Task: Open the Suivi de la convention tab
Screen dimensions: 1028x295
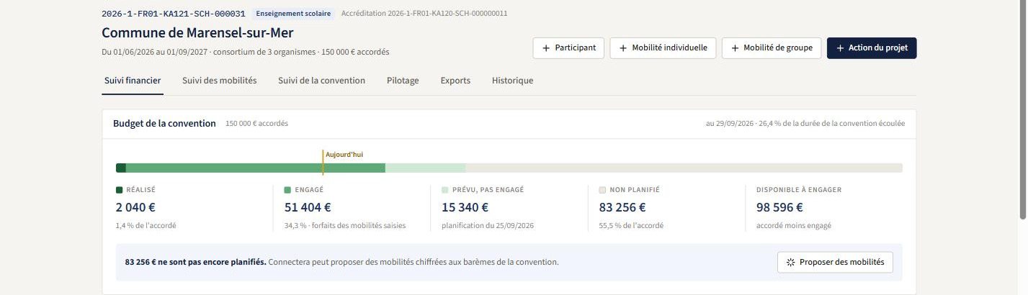Action: pyautogui.click(x=321, y=81)
